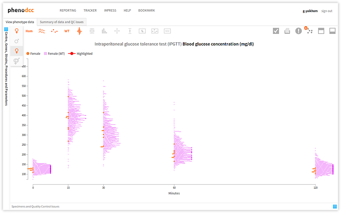Select the male option in gender list

click(x=17, y=41)
